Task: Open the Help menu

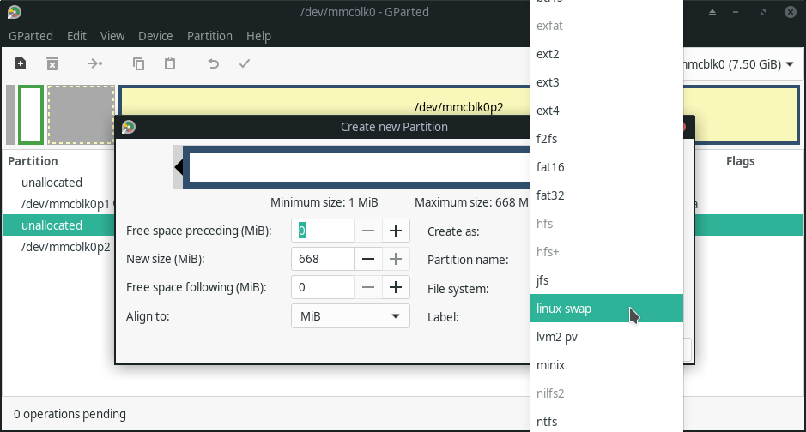Action: (258, 36)
